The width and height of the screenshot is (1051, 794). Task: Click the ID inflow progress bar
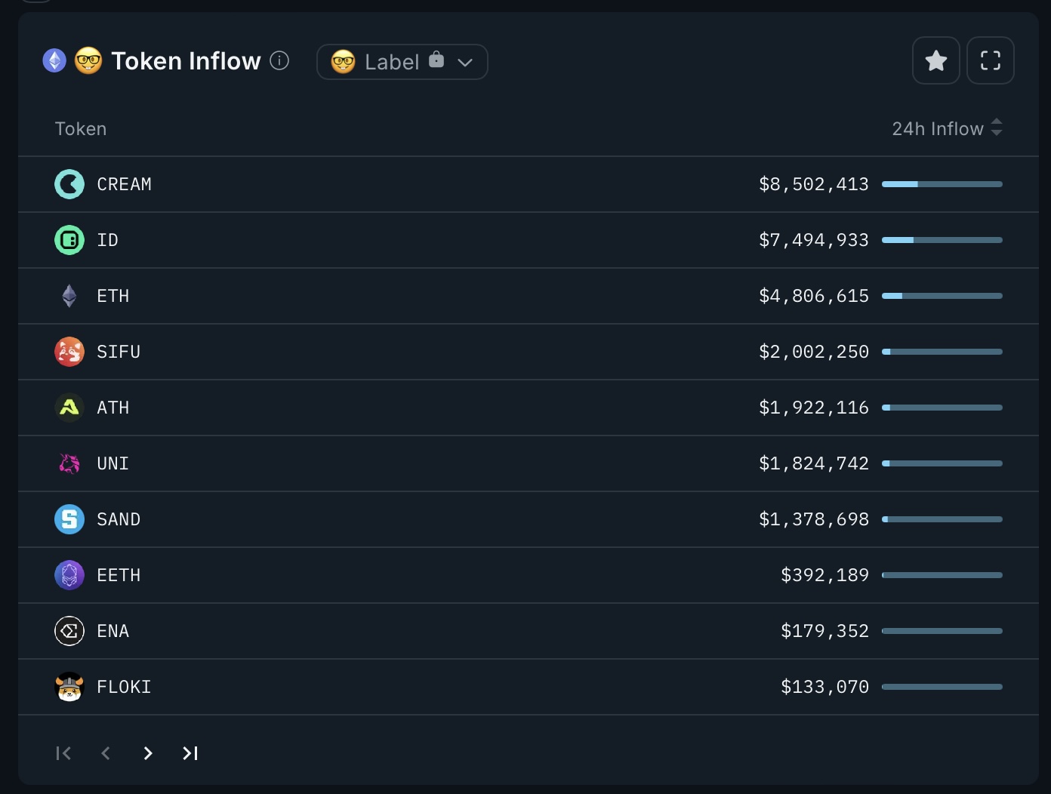pos(942,240)
